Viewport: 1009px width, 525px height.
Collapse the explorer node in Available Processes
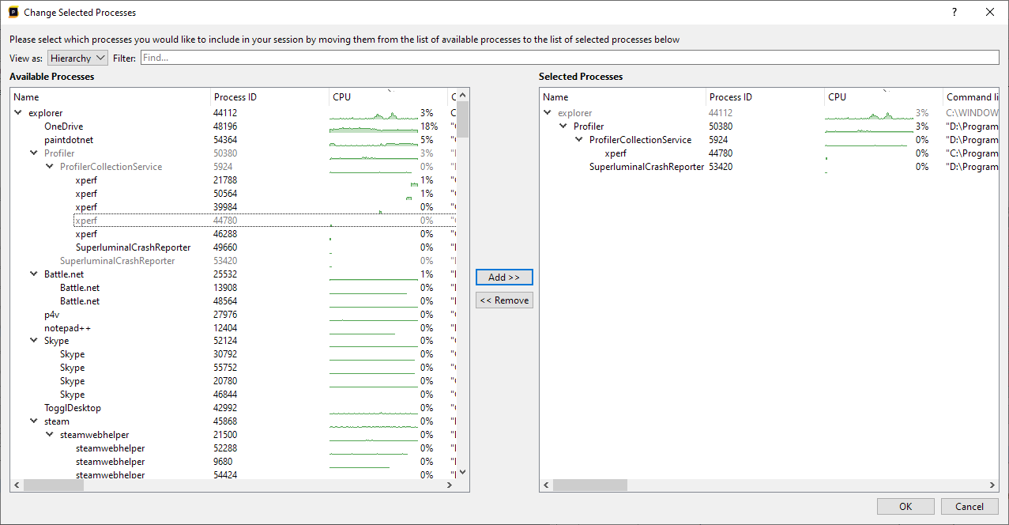point(18,113)
